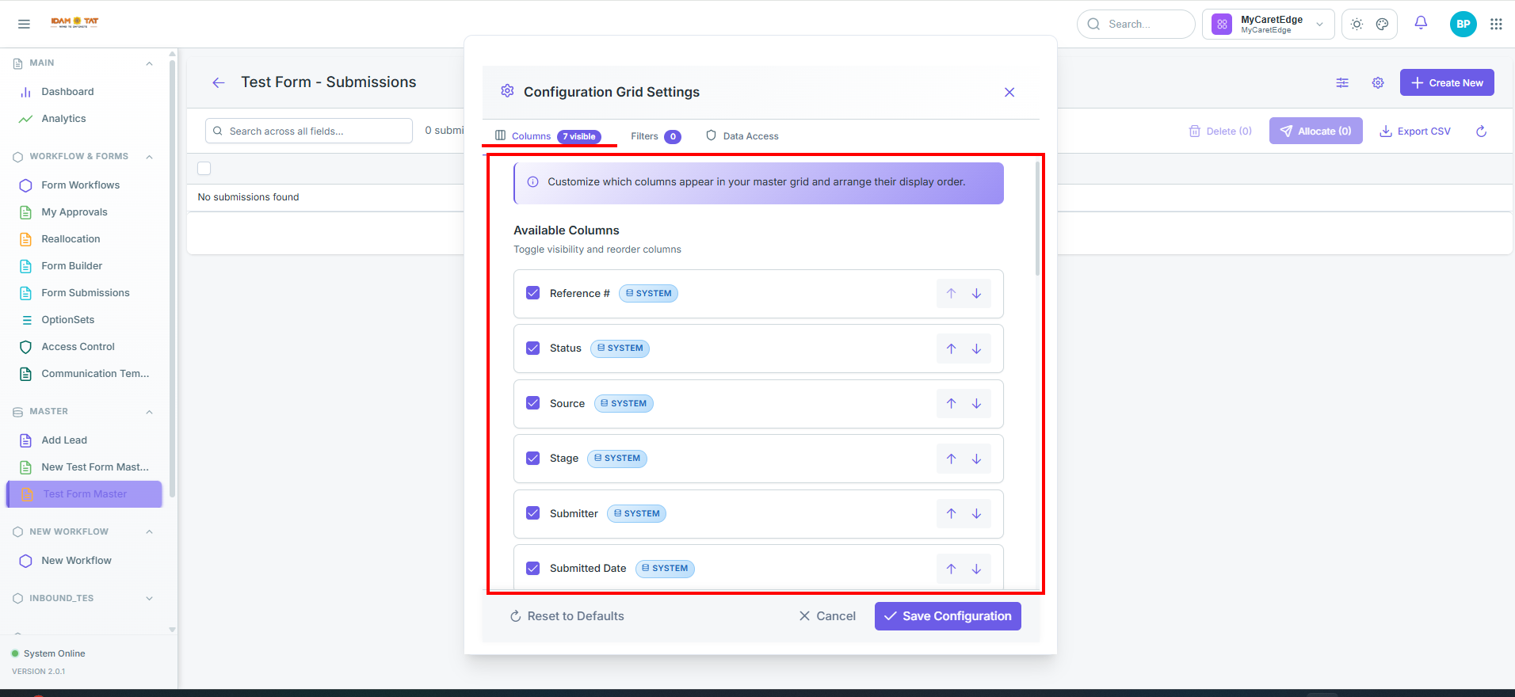Screen dimensions: 1515x697
Task: Open the MyCaretEdge workspace dropdown
Action: [x=1268, y=24]
